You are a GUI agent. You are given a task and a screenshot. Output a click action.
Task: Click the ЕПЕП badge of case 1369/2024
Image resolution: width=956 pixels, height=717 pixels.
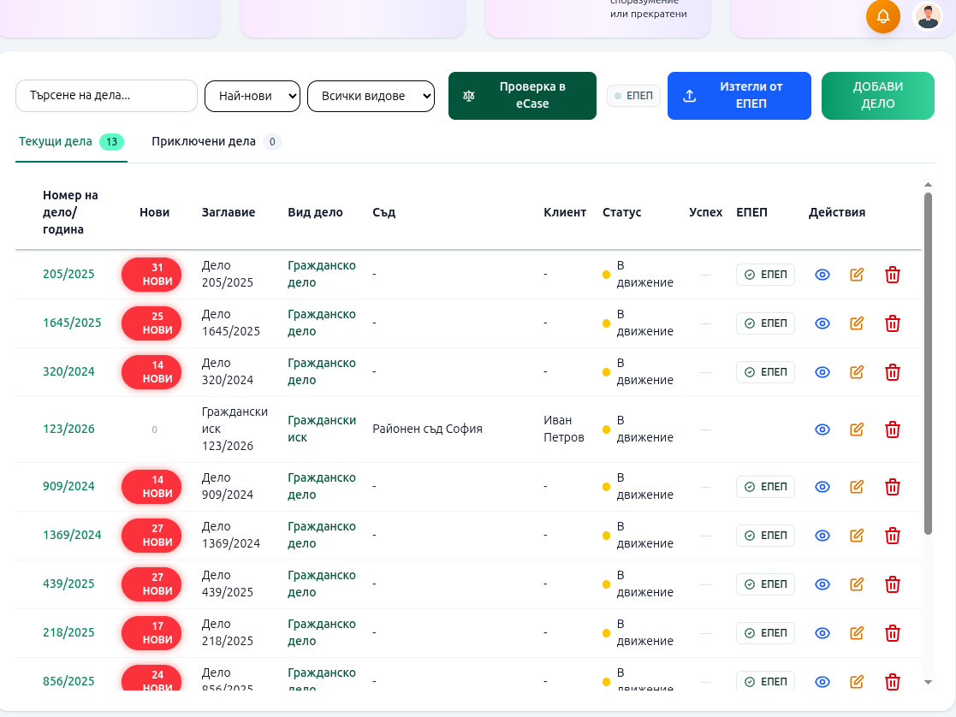tap(765, 536)
